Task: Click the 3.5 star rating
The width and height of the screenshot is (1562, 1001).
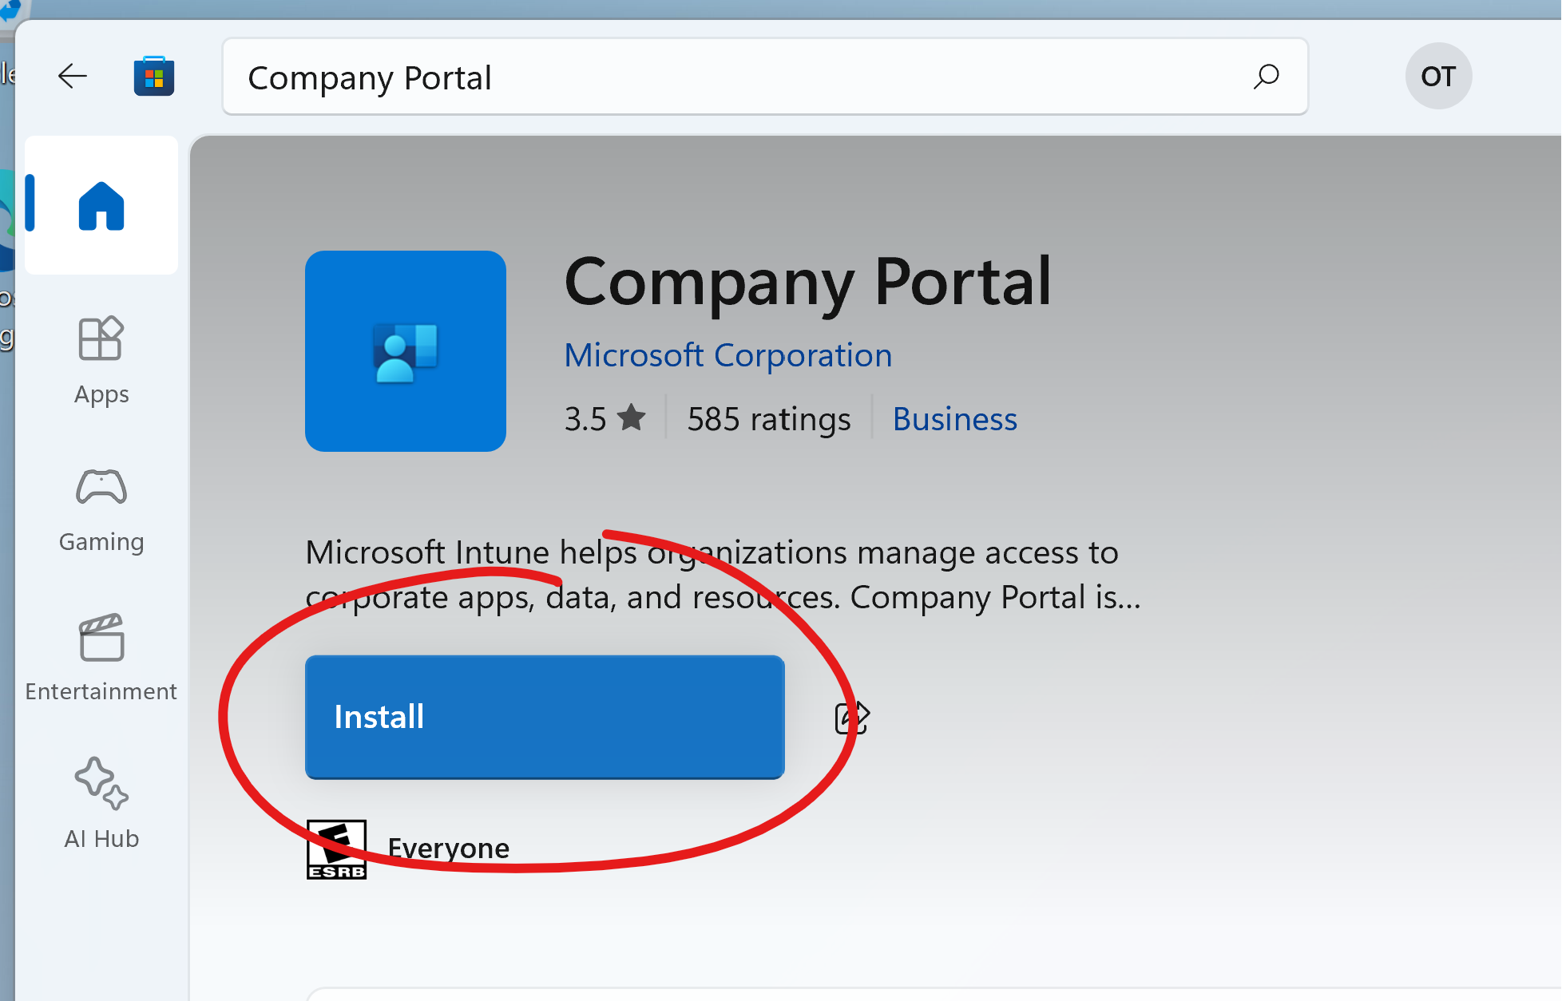Action: [x=605, y=418]
